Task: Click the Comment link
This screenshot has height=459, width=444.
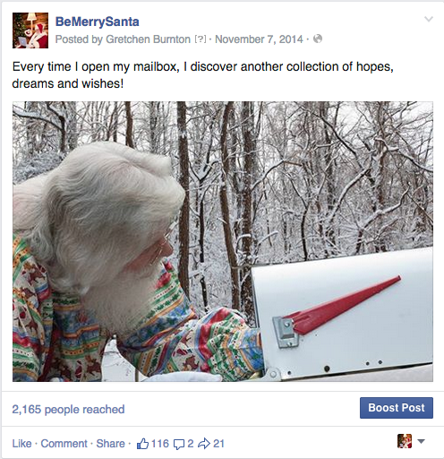Action: point(64,444)
